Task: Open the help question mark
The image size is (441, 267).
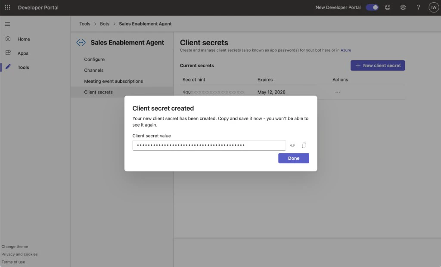Action: 418,7
